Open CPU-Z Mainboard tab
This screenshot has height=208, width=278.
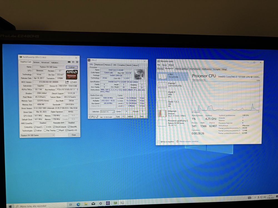click(99, 65)
